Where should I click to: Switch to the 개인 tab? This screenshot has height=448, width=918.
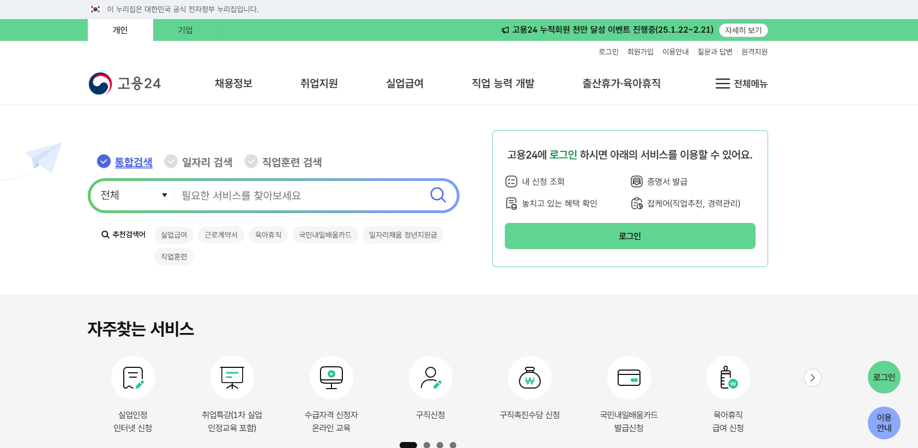(x=120, y=30)
